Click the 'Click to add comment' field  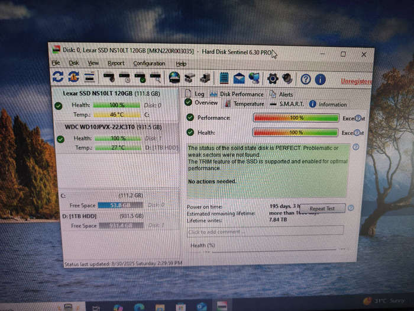[266, 232]
